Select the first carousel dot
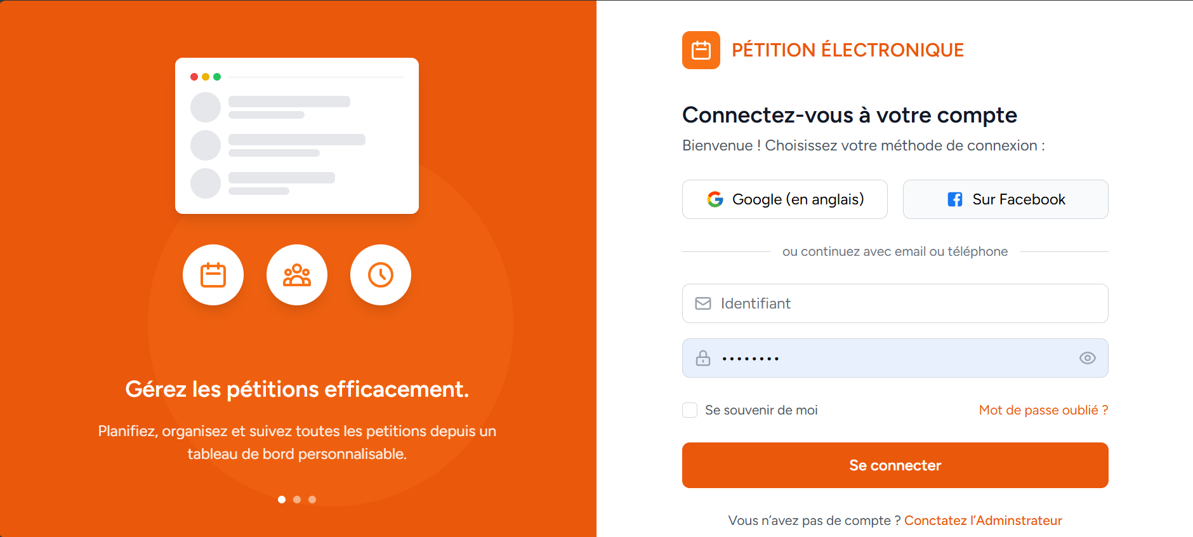The width and height of the screenshot is (1193, 537). [282, 500]
